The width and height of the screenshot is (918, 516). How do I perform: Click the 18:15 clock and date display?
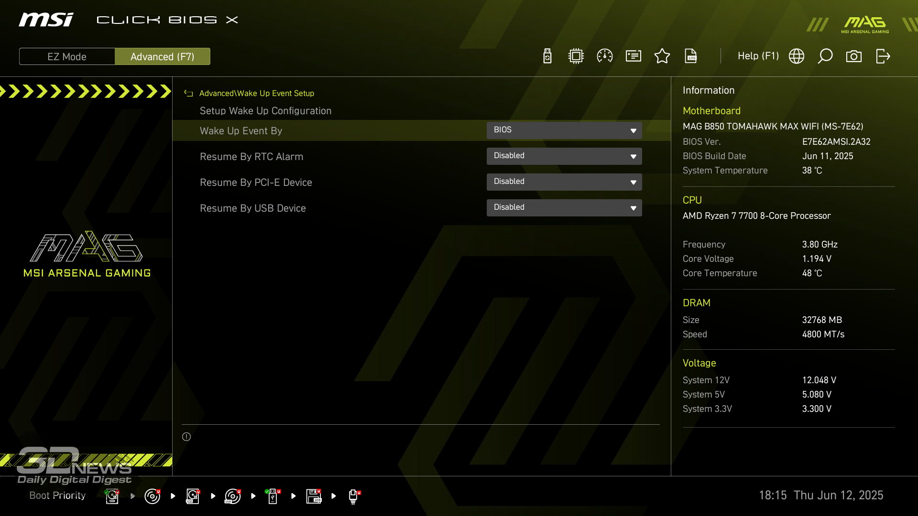coord(821,495)
